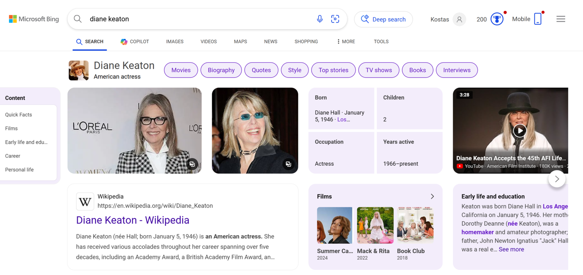
Task: Switch to the Images tab
Action: point(175,42)
